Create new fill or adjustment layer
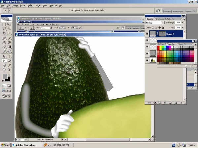Image resolution: width=198 pixels, height=148 pixels. coord(165,103)
